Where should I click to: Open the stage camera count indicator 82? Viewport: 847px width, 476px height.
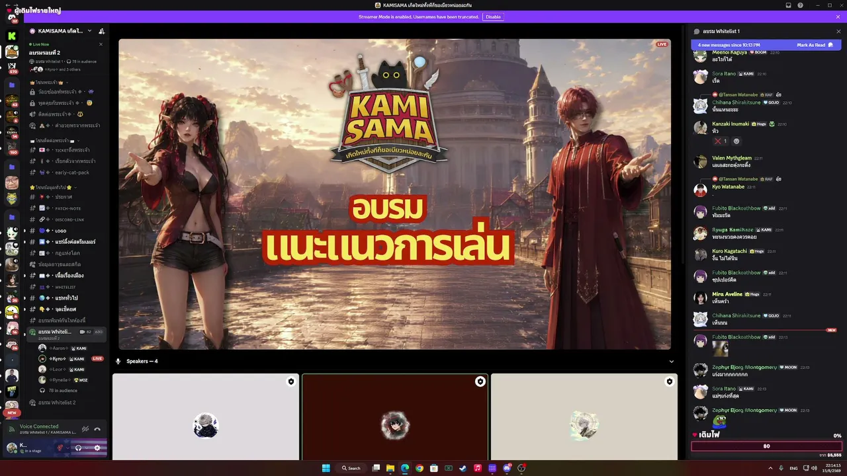tap(86, 332)
